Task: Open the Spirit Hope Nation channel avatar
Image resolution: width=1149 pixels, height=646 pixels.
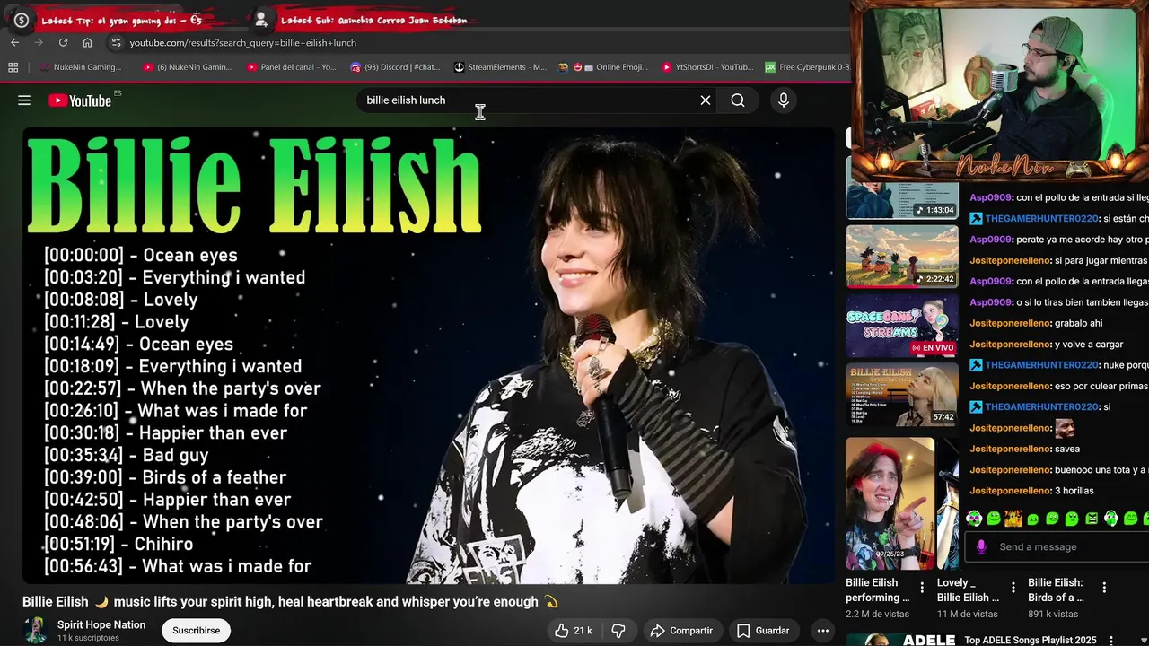Action: click(x=36, y=631)
